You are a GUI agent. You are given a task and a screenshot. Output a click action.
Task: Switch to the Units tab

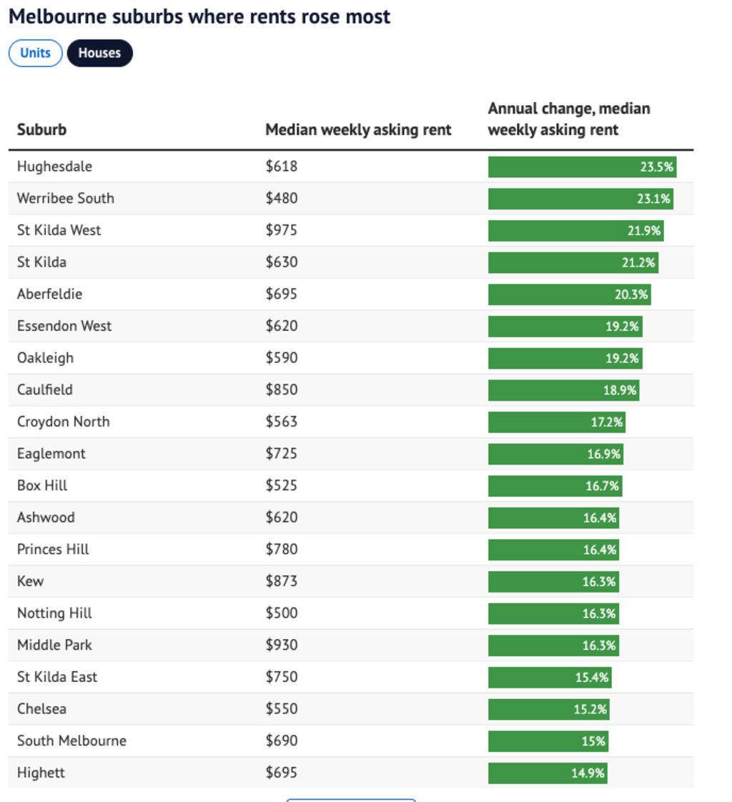(x=35, y=53)
